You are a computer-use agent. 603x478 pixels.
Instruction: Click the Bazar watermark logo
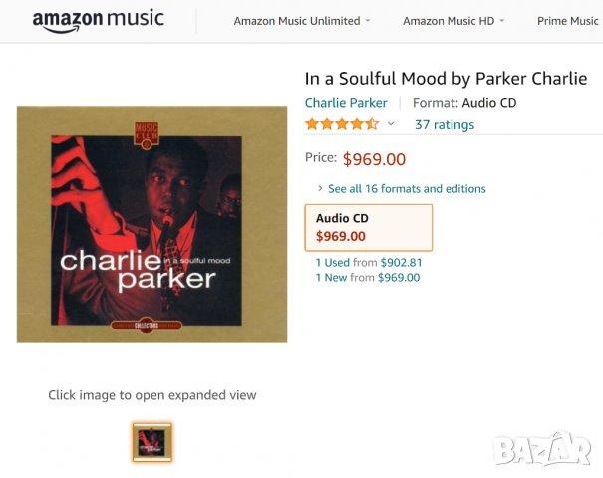(x=543, y=449)
